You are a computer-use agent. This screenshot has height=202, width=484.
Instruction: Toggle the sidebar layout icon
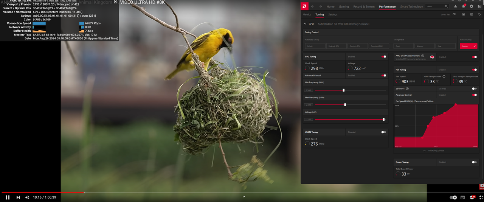point(479,6)
